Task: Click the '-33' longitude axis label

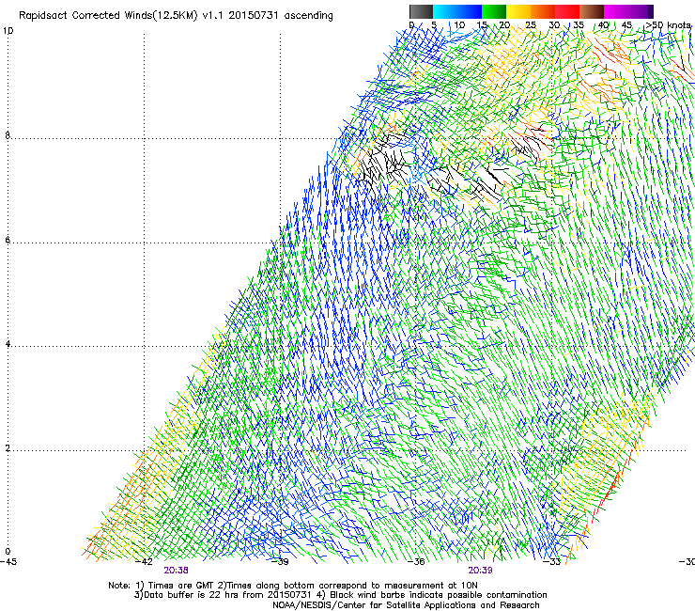Action: pyautogui.click(x=552, y=562)
